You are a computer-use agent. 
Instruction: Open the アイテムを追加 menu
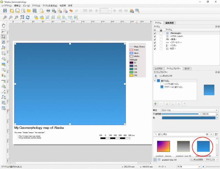pyautogui.click(x=50, y=5)
